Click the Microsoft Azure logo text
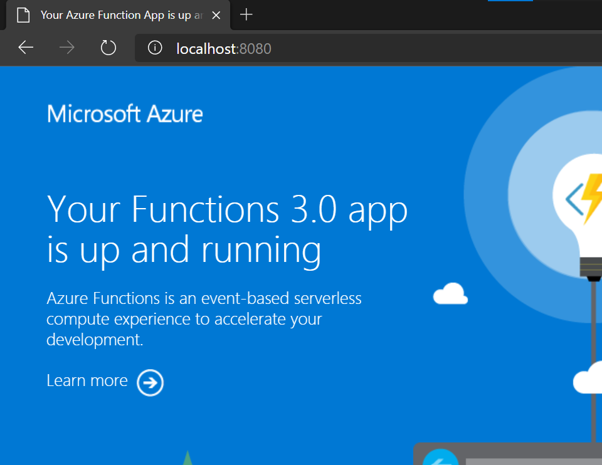Image resolution: width=602 pixels, height=465 pixels. point(124,113)
